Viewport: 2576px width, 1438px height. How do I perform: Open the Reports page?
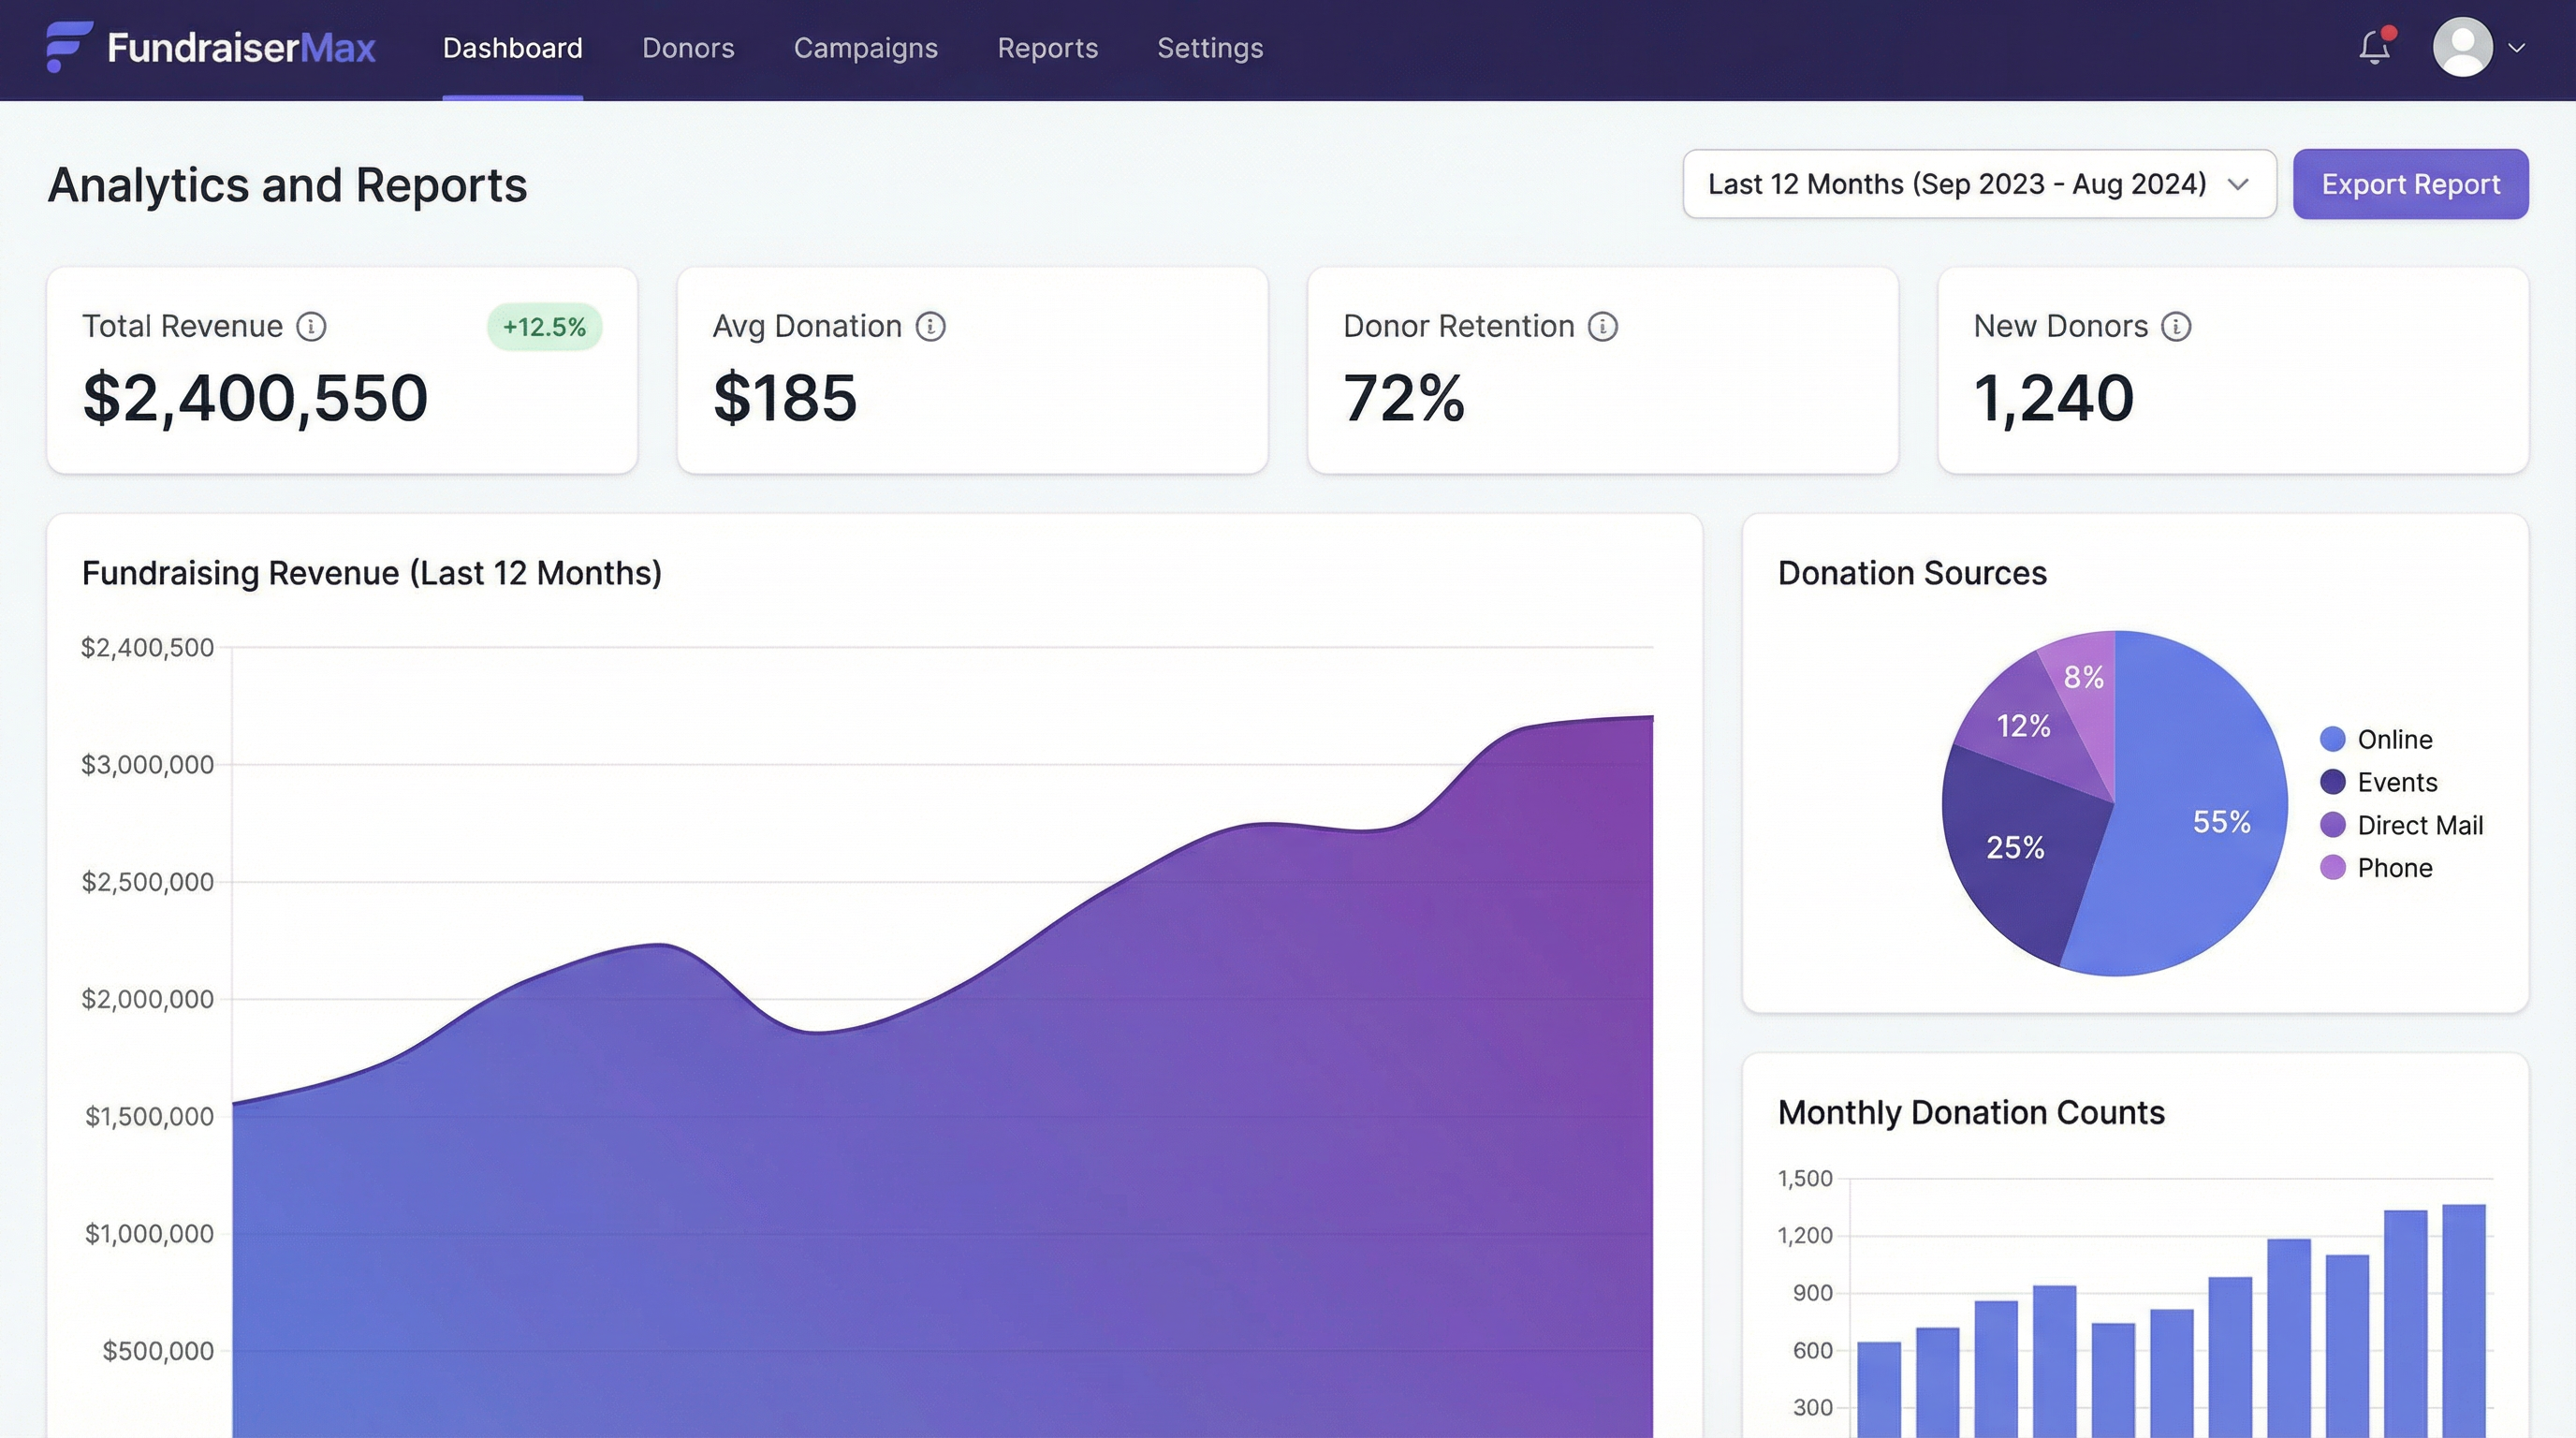1047,47
